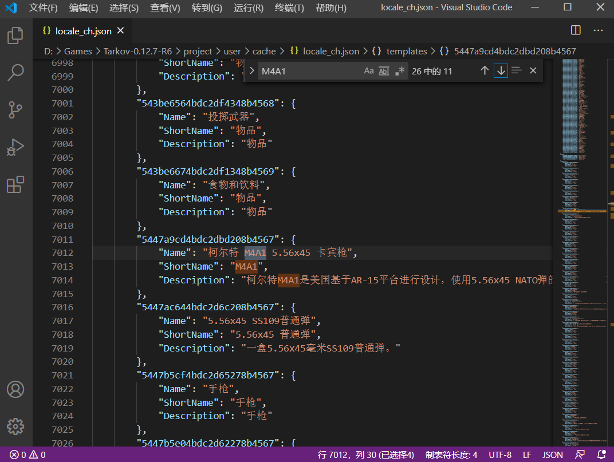The height and width of the screenshot is (462, 614).
Task: Open the 选择(S) menu
Action: tap(124, 8)
